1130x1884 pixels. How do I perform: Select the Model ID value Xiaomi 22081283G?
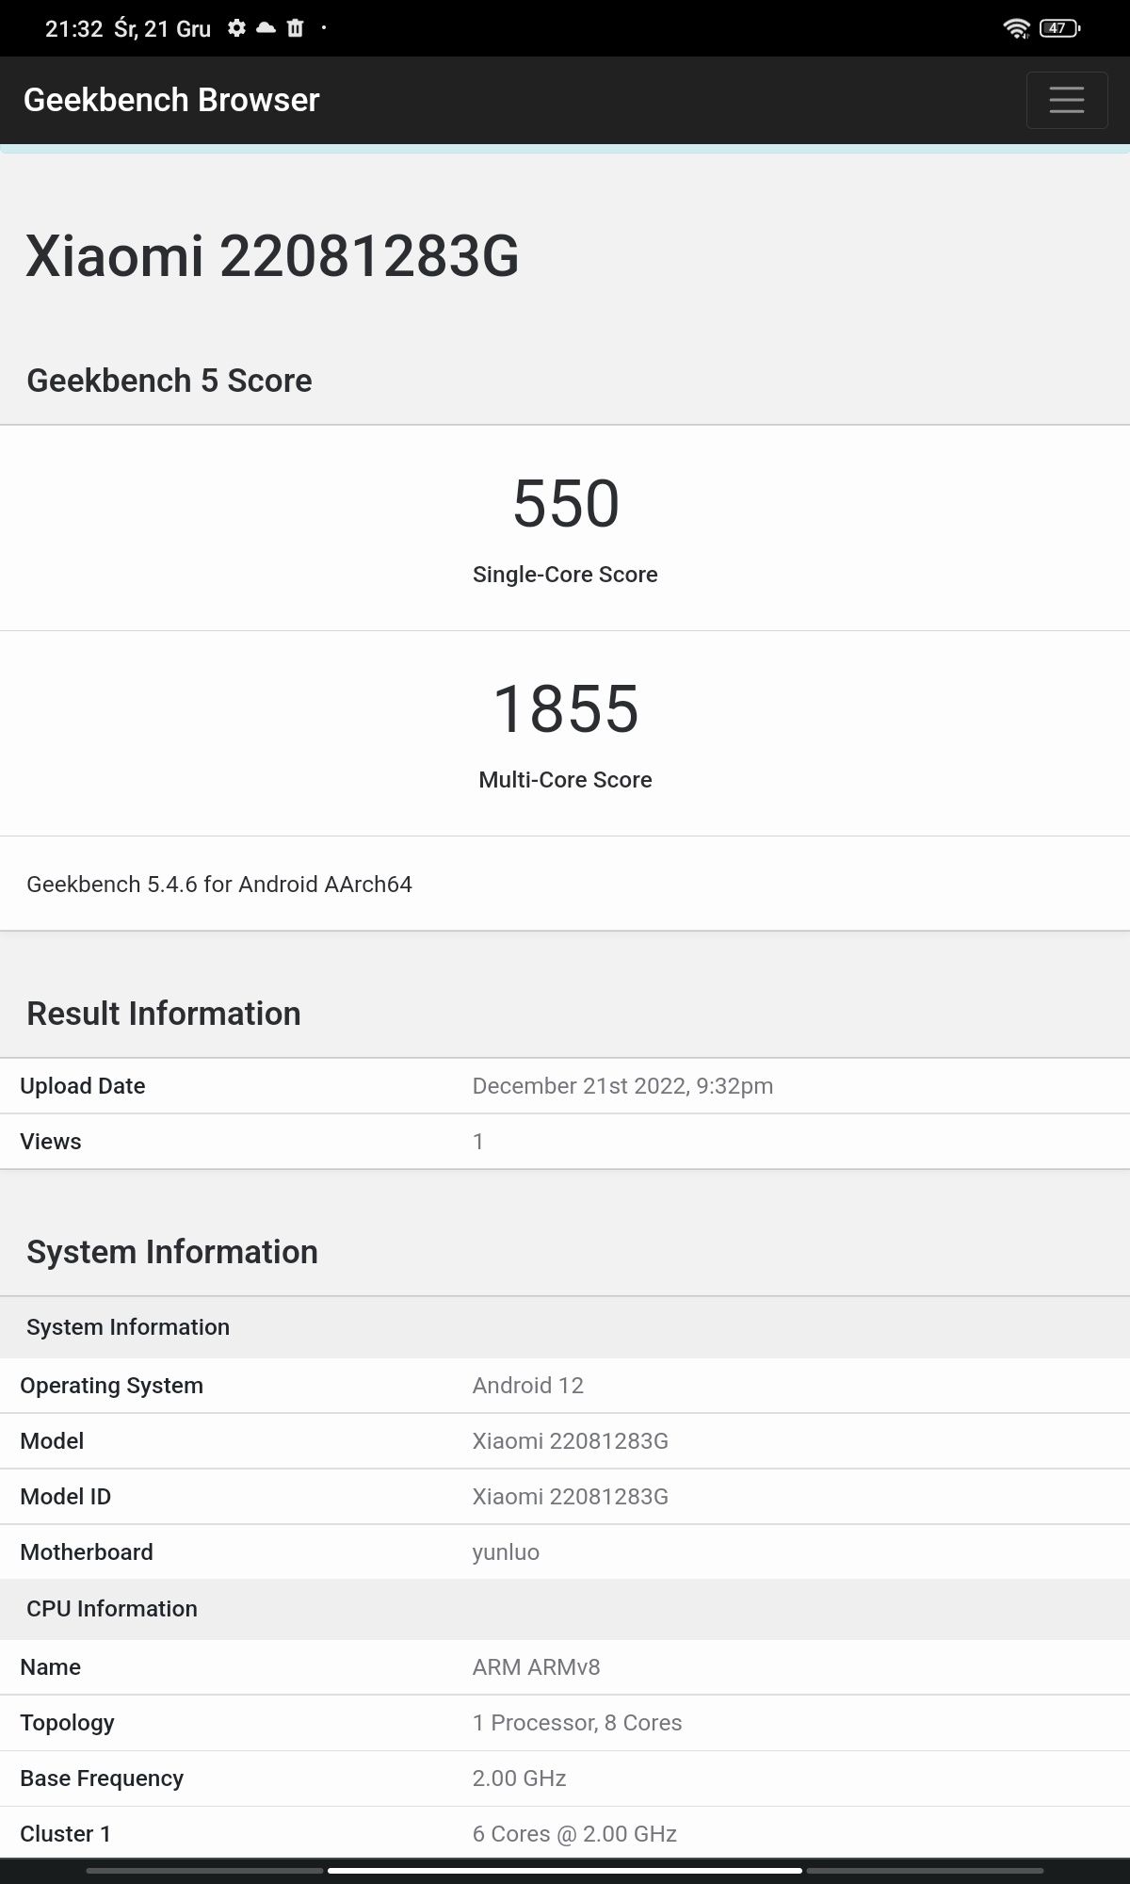click(571, 1497)
